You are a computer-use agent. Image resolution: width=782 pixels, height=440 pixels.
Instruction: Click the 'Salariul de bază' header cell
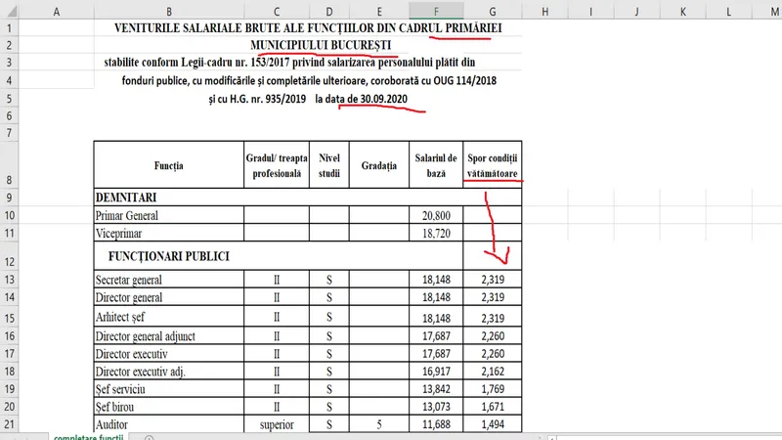point(435,164)
